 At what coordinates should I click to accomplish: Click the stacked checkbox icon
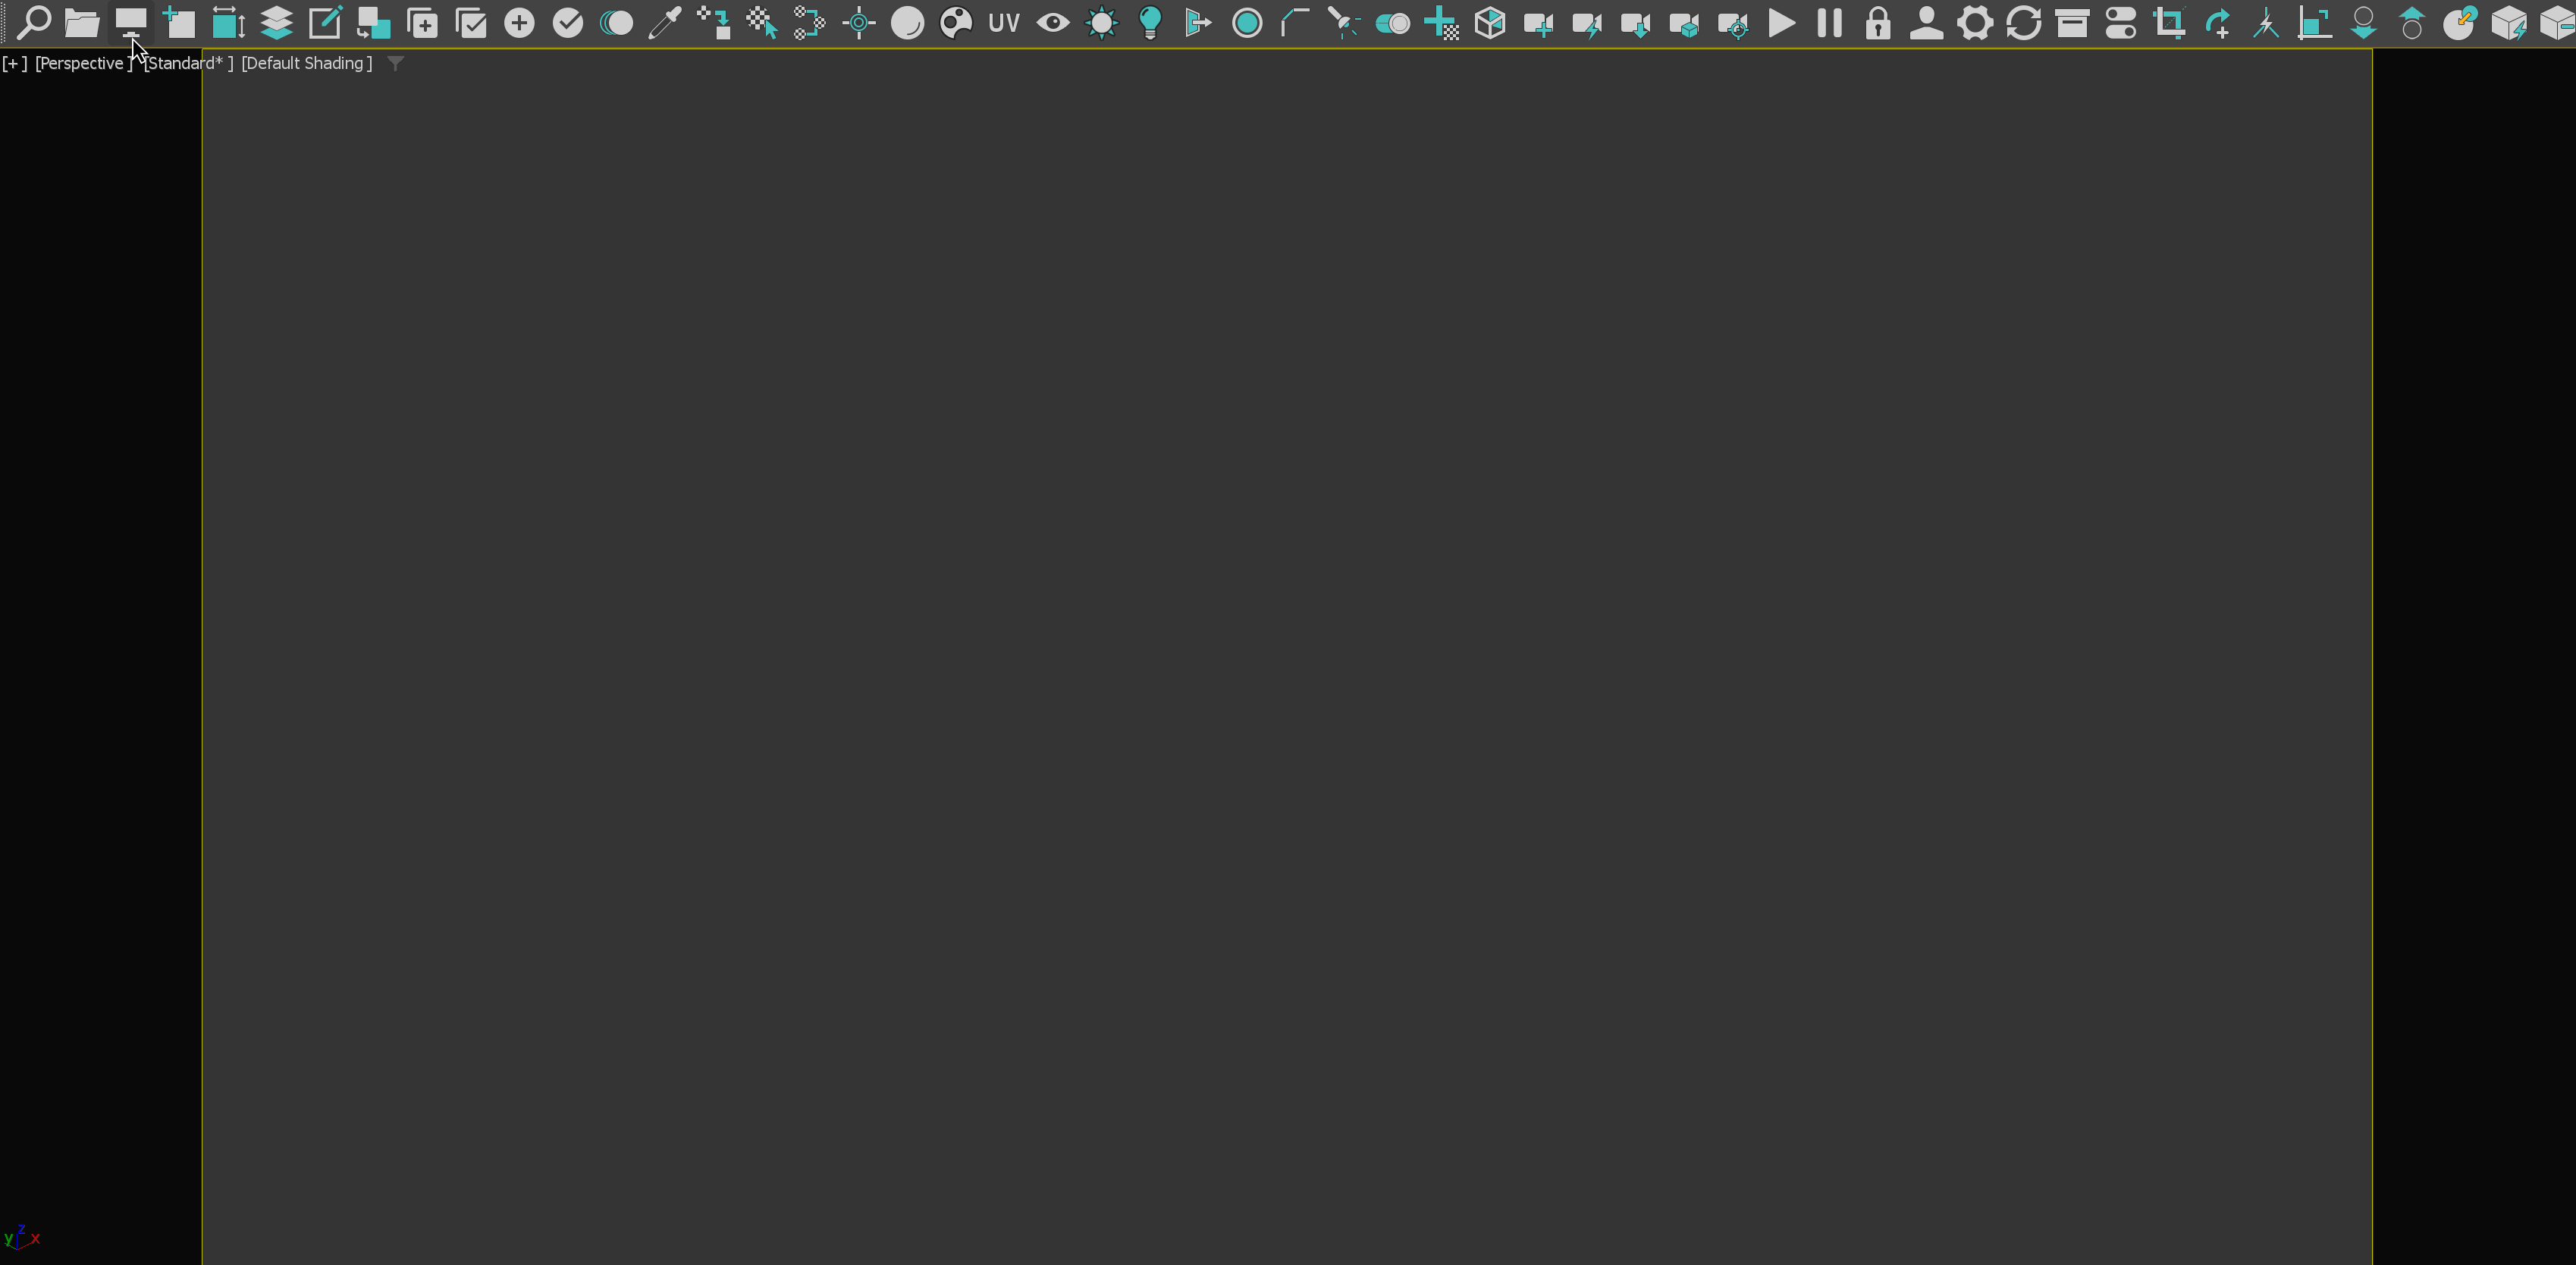coord(470,22)
